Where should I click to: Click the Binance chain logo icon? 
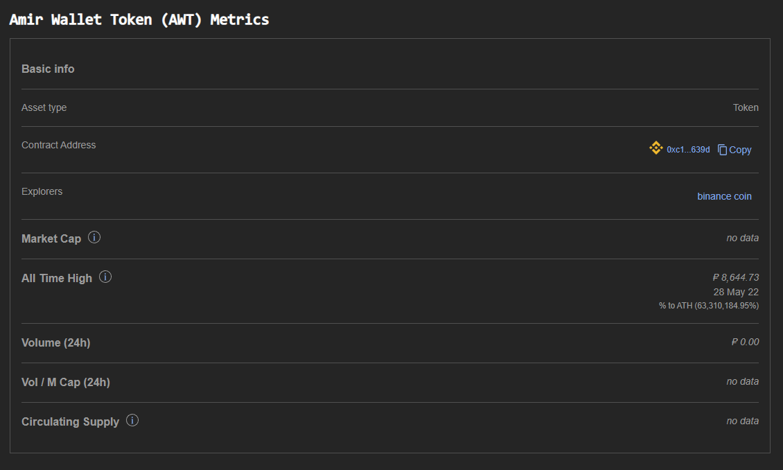656,148
